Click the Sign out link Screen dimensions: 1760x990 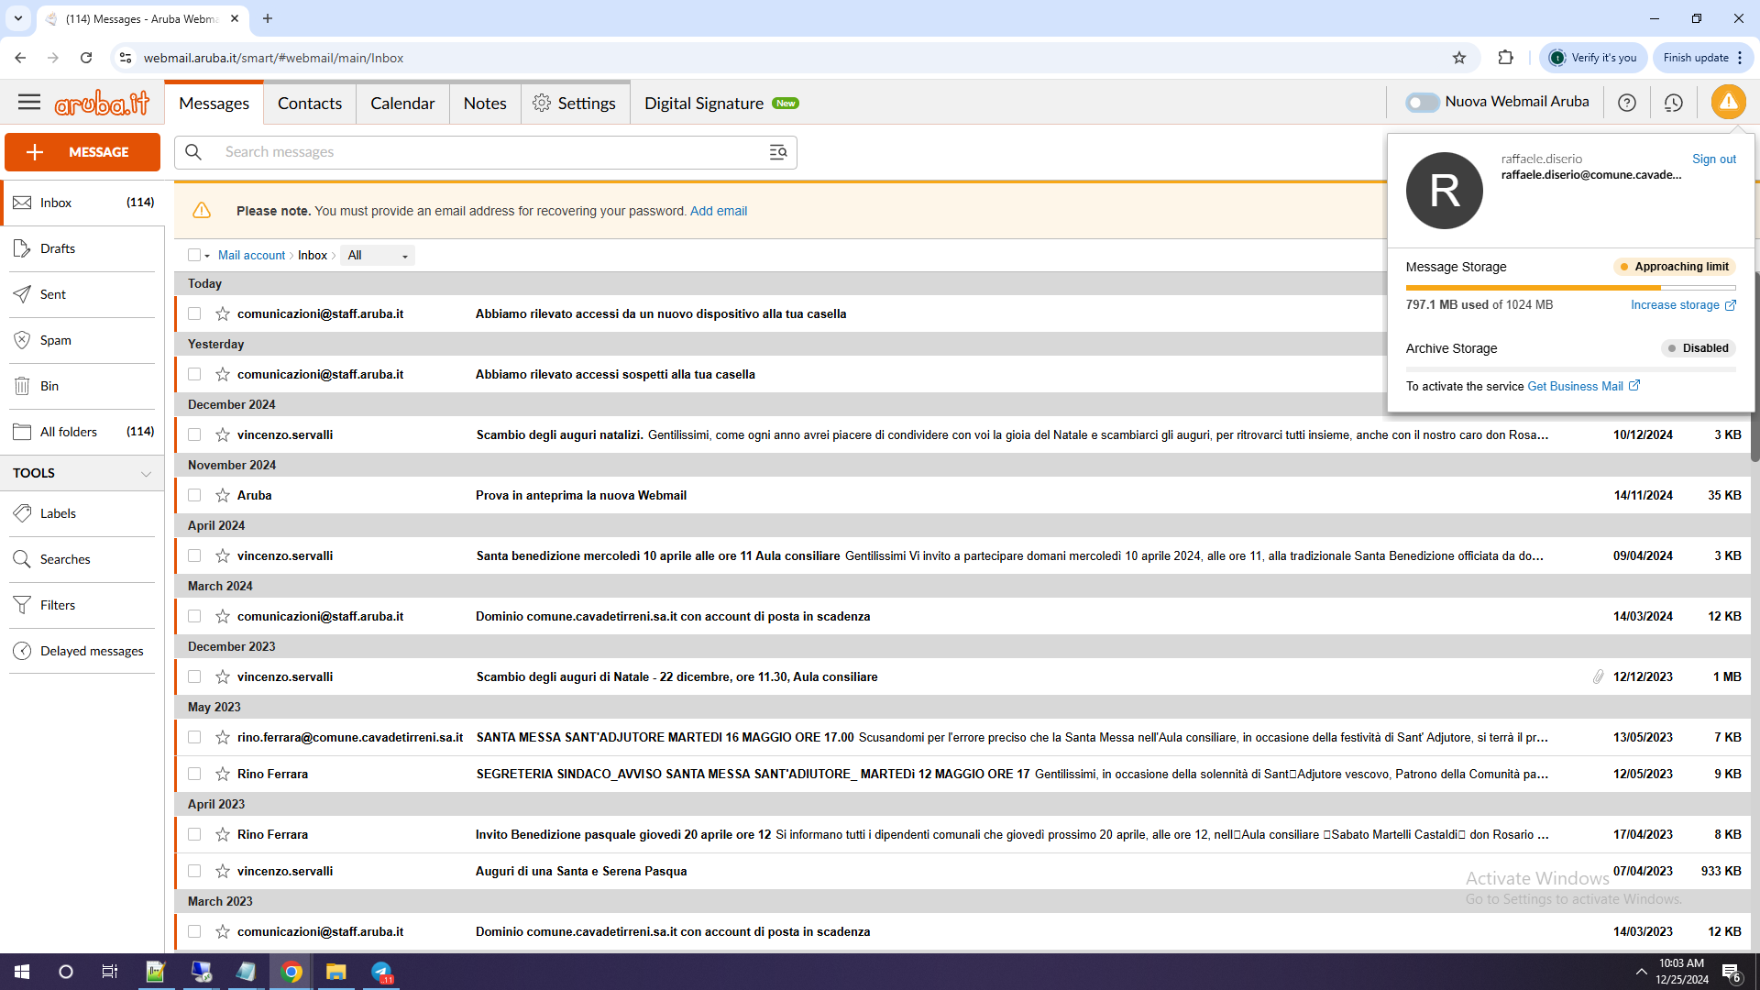(x=1713, y=159)
